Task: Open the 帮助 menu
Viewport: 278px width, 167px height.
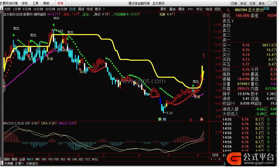Action: (46, 3)
